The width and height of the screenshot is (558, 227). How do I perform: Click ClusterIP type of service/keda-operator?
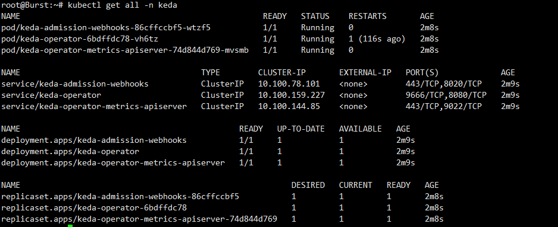point(222,95)
